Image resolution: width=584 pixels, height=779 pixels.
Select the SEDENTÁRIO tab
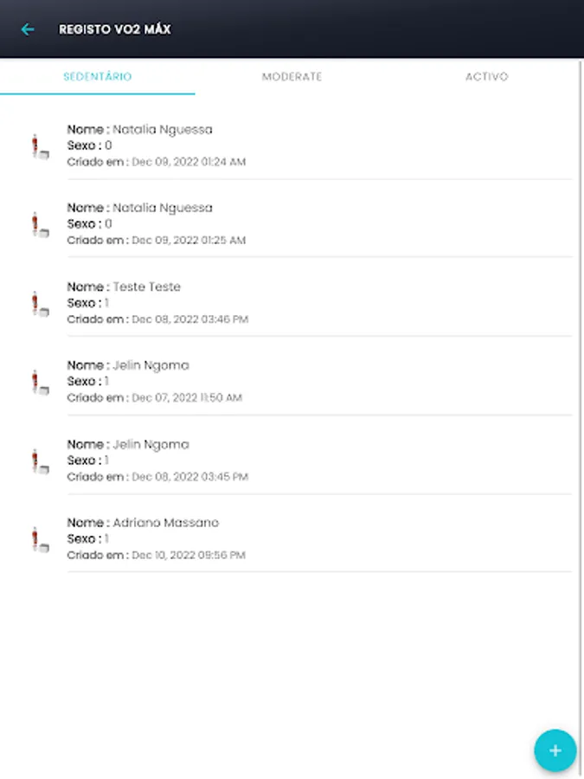click(97, 76)
